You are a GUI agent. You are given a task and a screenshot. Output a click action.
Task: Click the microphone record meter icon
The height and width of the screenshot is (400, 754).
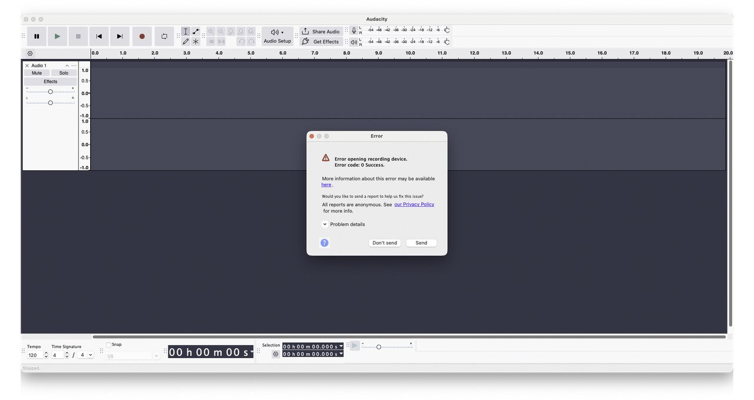(354, 30)
